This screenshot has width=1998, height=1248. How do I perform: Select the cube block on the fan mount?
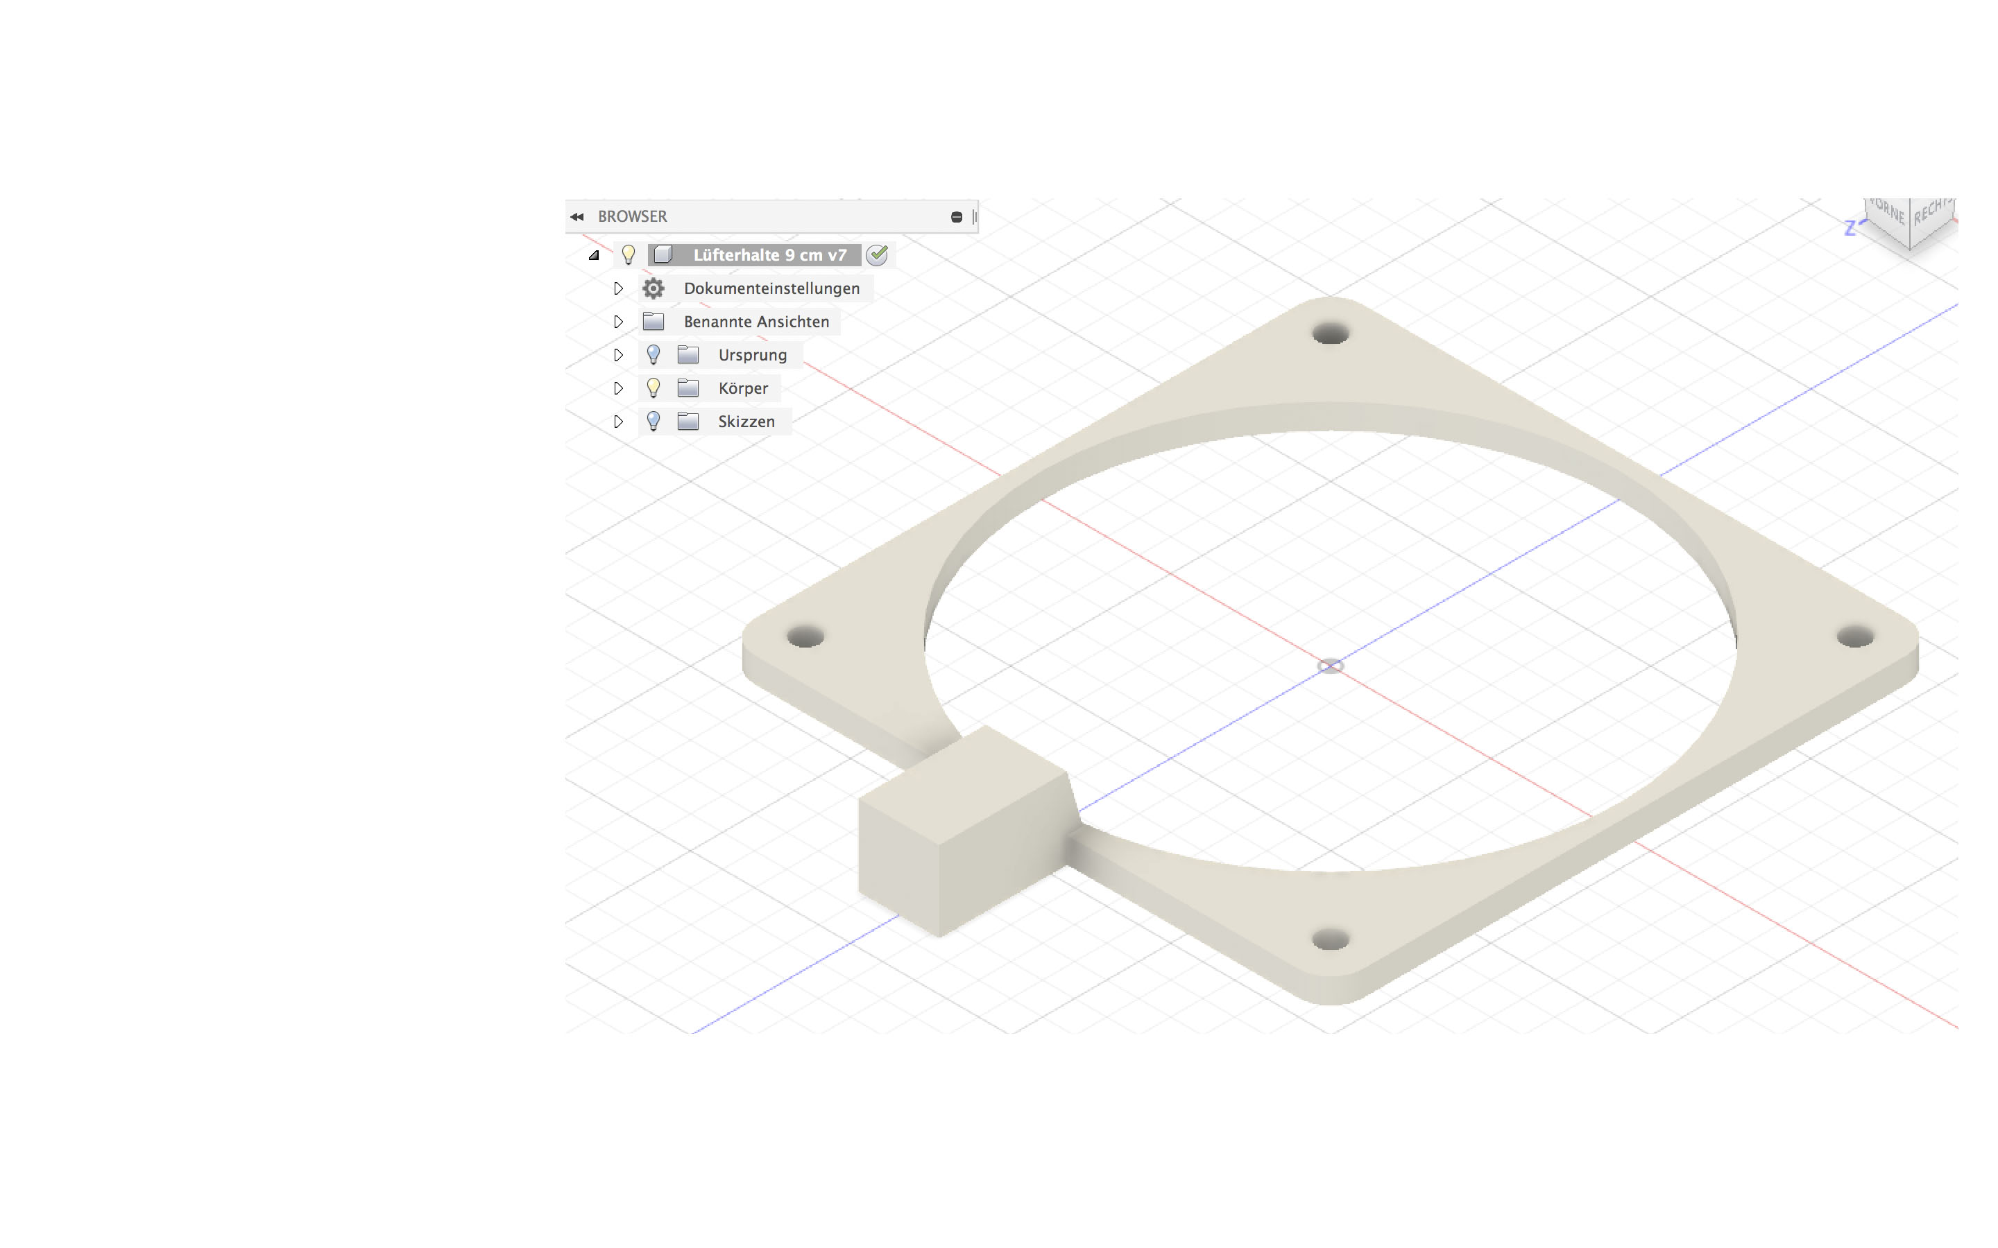[x=968, y=831]
